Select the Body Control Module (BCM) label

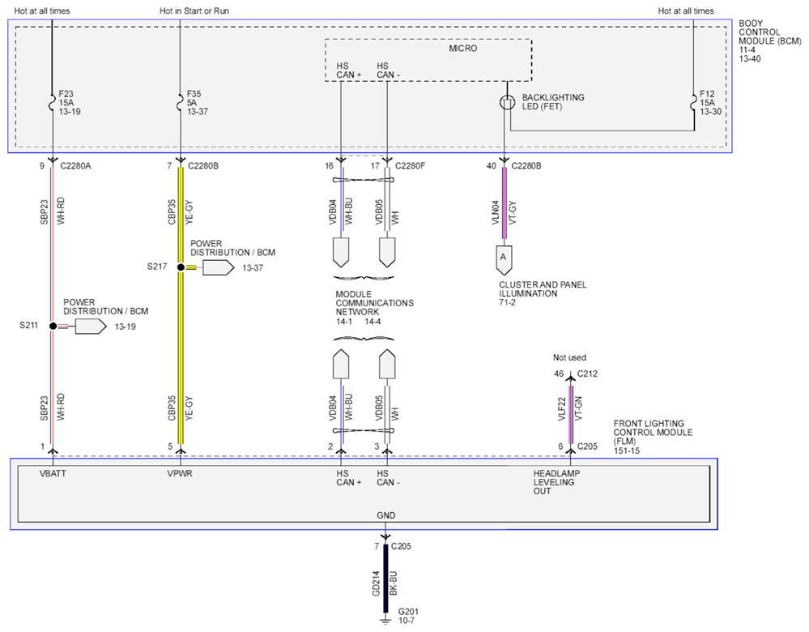[770, 32]
